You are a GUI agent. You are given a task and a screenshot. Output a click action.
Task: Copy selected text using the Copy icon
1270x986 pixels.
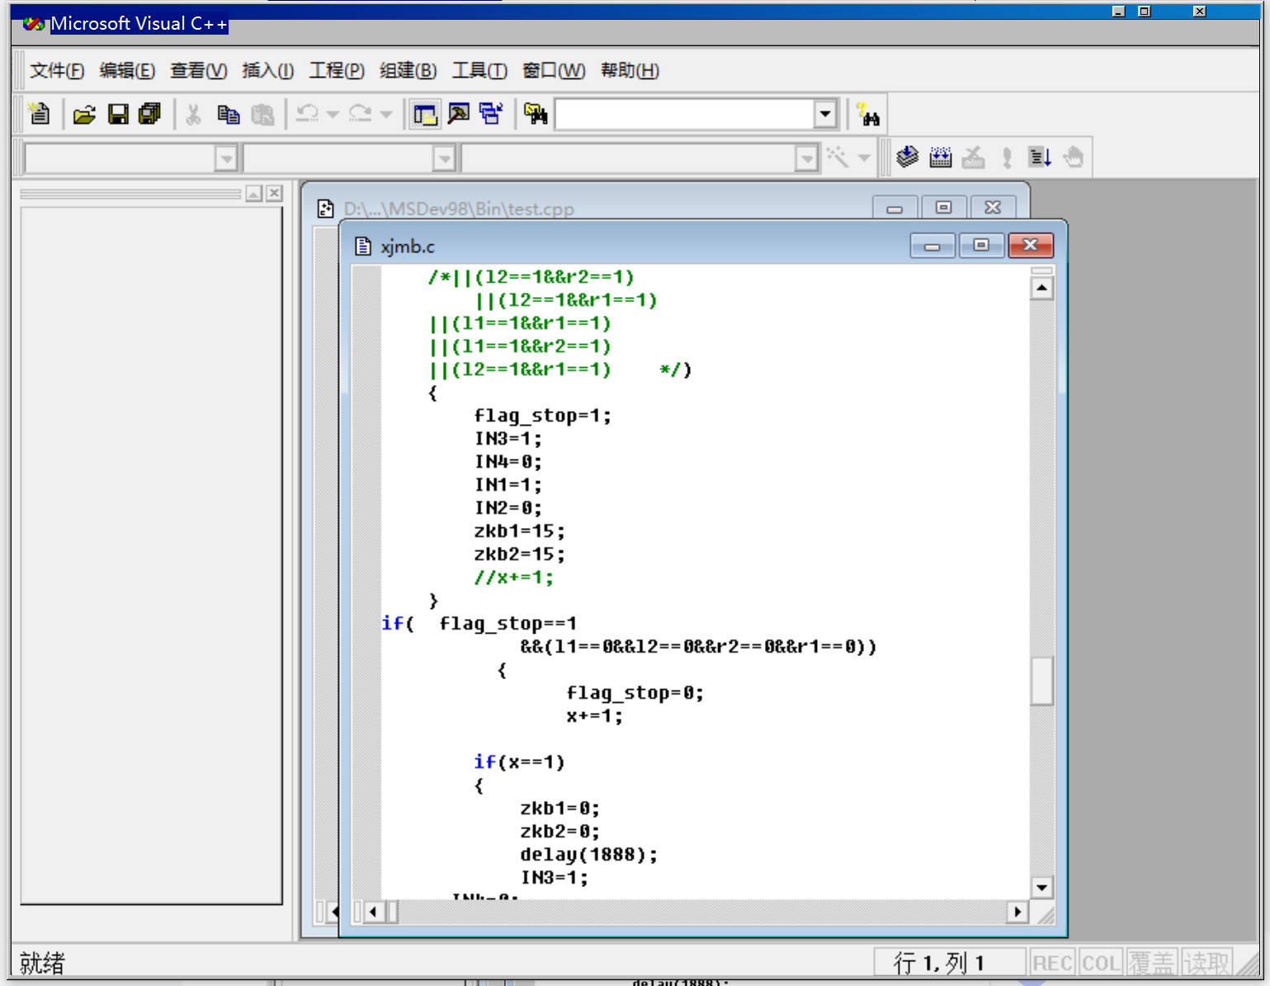tap(229, 113)
